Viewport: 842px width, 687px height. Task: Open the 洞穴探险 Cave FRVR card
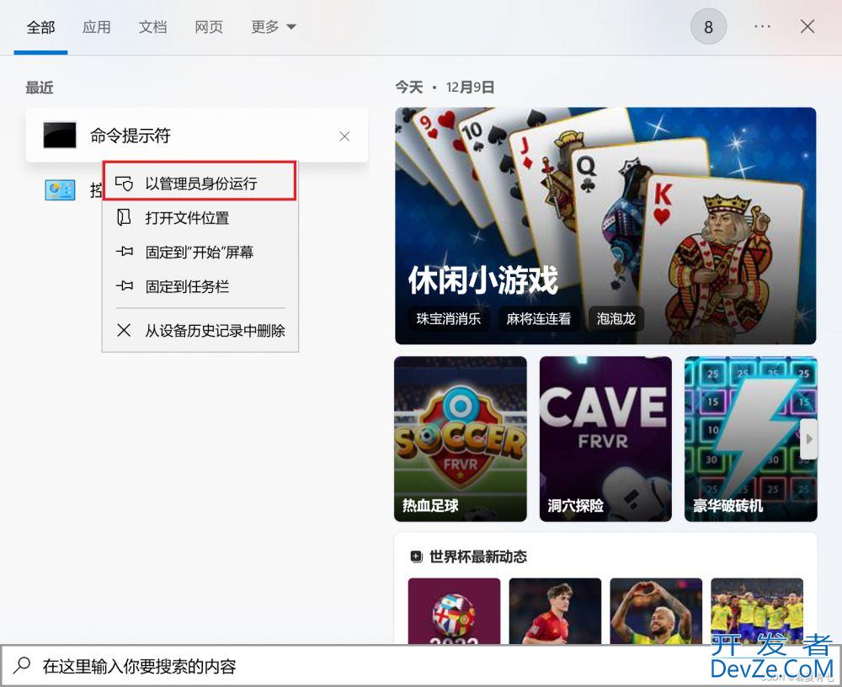(605, 439)
